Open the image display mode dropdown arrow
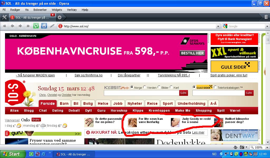The image size is (270, 158). tap(247, 147)
